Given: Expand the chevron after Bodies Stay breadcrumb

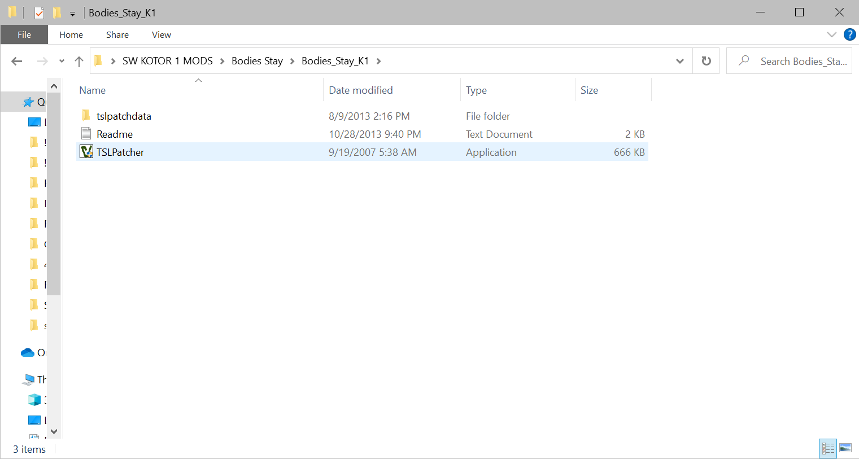Looking at the screenshot, I should (292, 61).
